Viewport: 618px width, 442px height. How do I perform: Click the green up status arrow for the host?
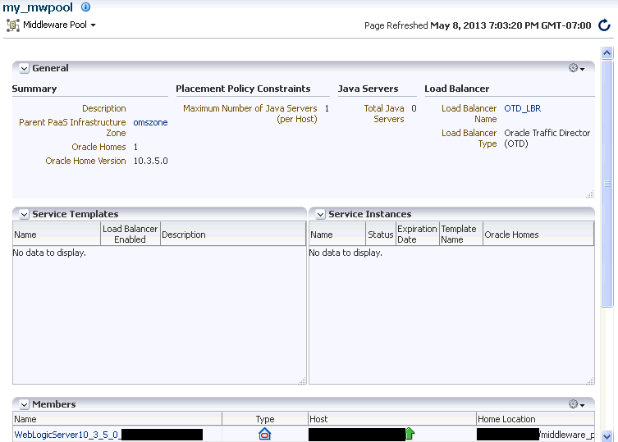click(x=410, y=434)
